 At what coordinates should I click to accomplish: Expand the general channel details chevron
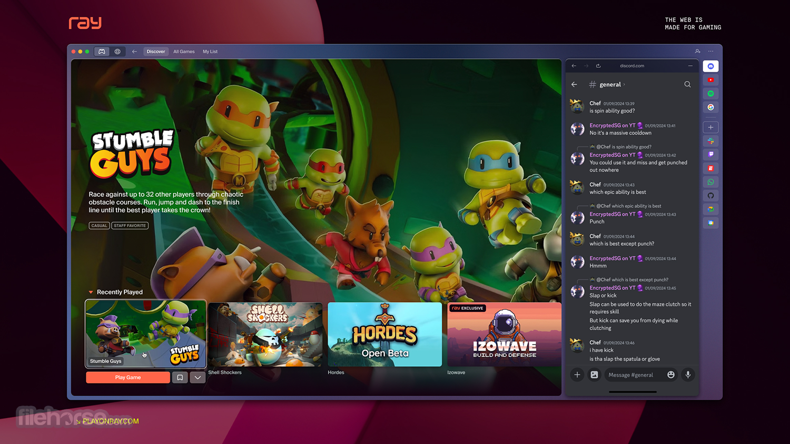624,84
